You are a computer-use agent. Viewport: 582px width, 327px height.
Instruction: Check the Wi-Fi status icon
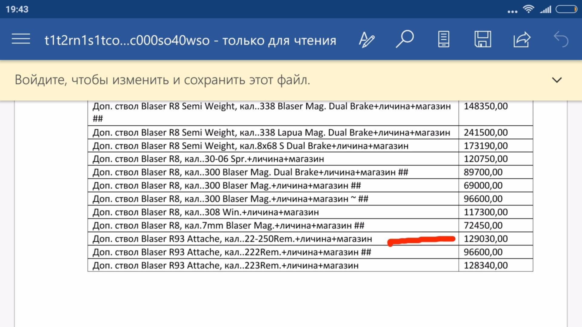pyautogui.click(x=528, y=9)
